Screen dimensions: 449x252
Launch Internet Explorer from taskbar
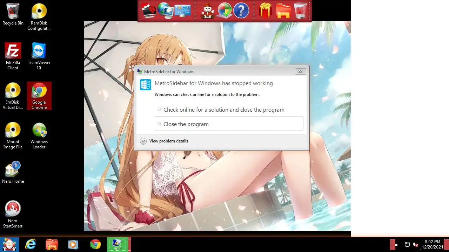tap(31, 245)
